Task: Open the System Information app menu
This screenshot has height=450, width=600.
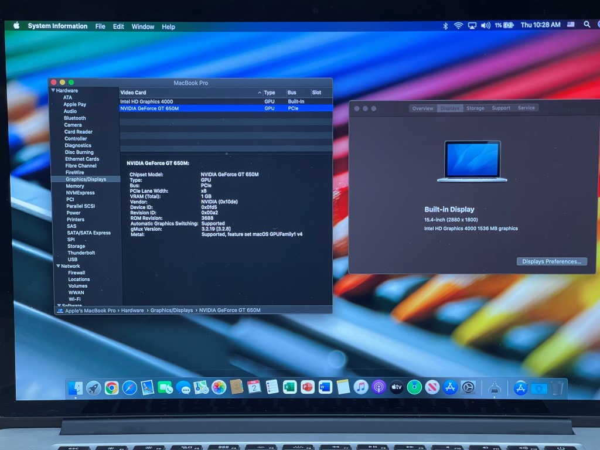Action: pyautogui.click(x=57, y=26)
